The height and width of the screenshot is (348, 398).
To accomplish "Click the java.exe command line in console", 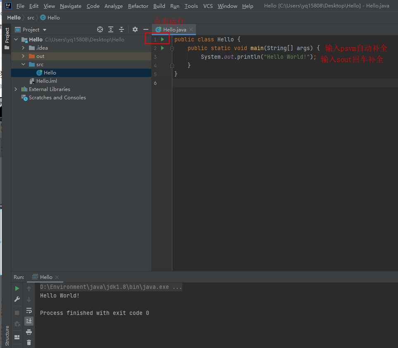I will [111, 287].
